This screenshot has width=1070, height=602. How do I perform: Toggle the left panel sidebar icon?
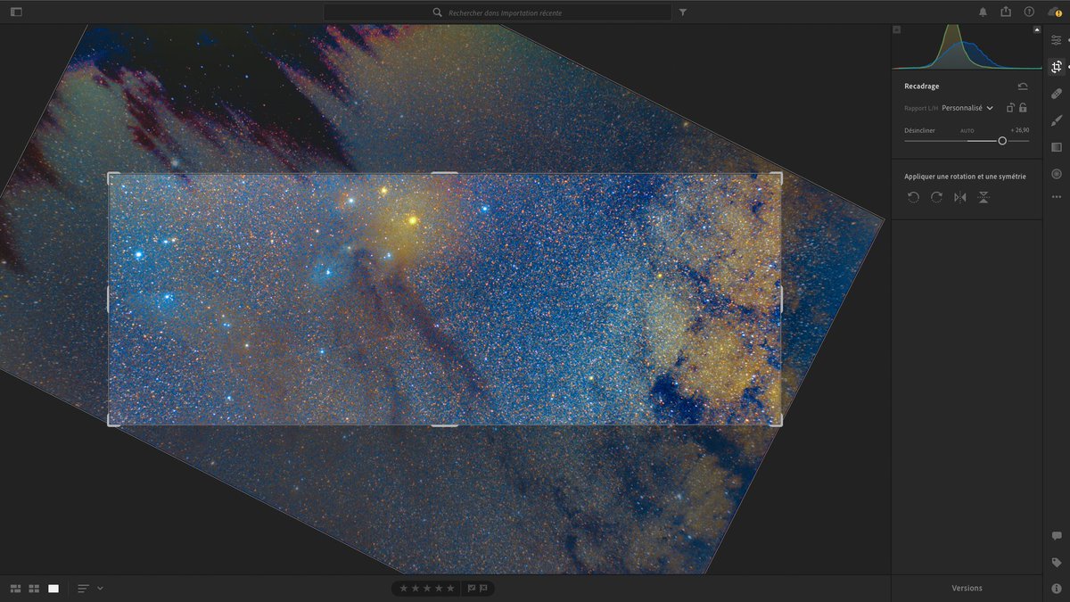tap(16, 12)
